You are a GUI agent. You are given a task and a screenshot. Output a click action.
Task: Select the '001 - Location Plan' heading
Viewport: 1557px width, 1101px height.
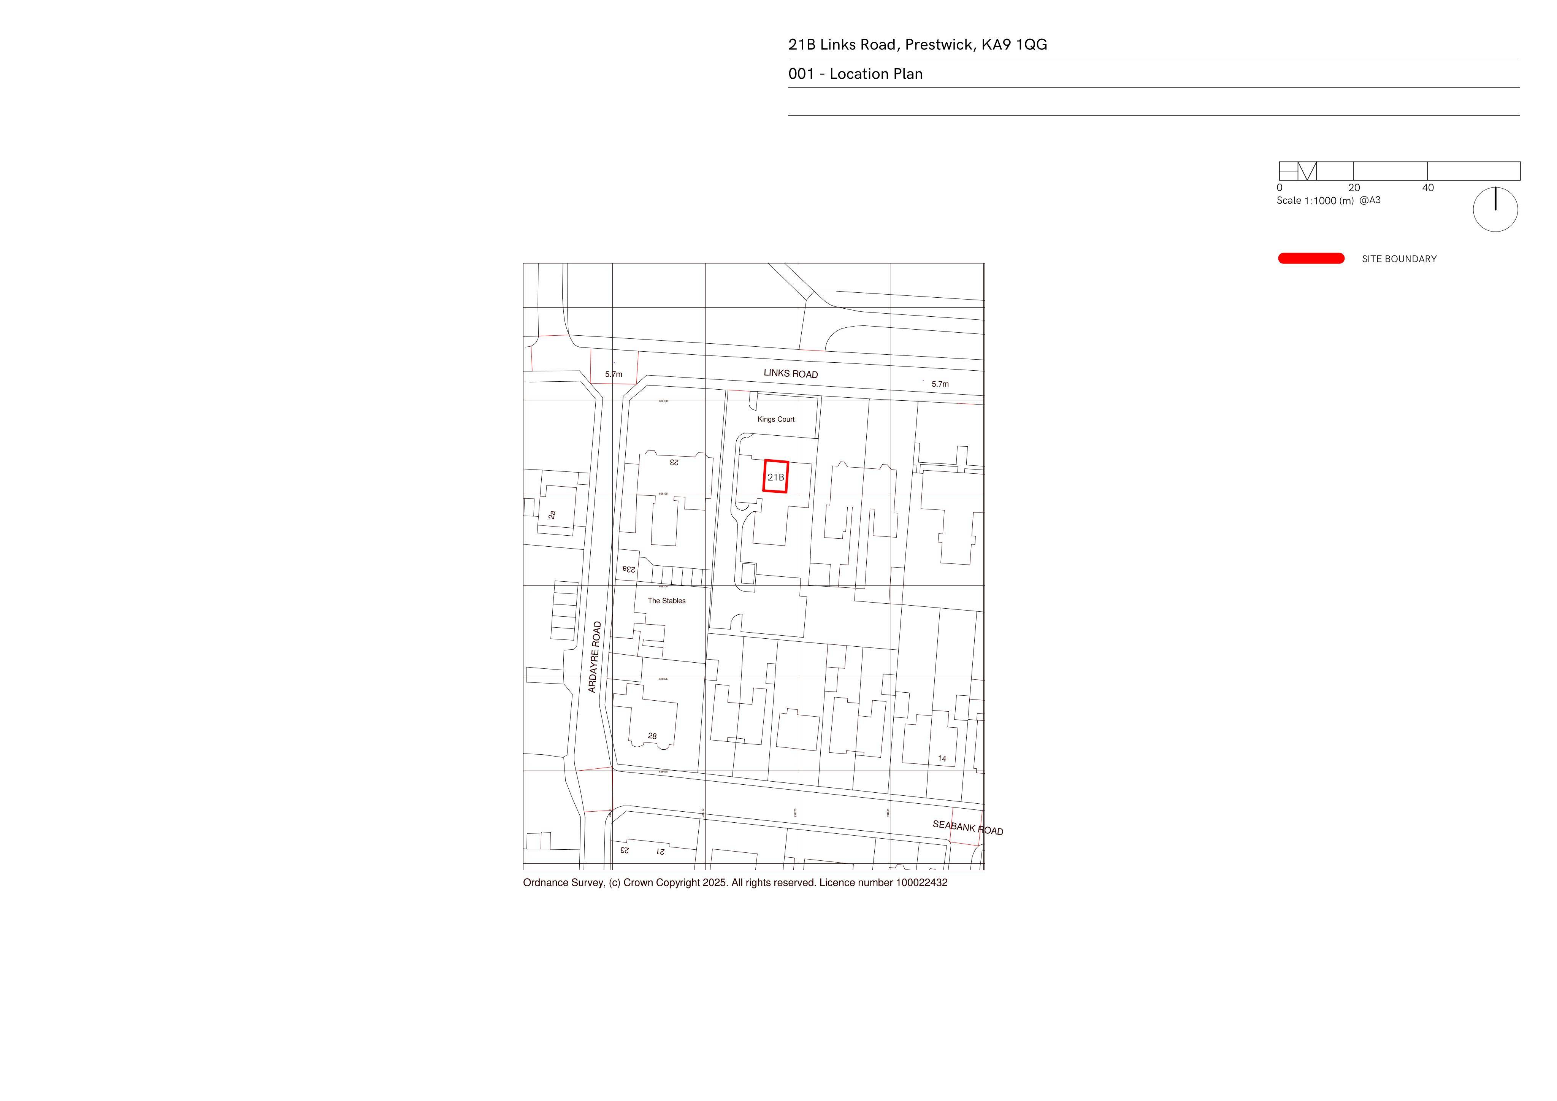(x=855, y=74)
